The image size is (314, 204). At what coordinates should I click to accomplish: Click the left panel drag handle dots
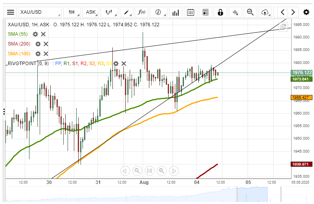click(4, 111)
